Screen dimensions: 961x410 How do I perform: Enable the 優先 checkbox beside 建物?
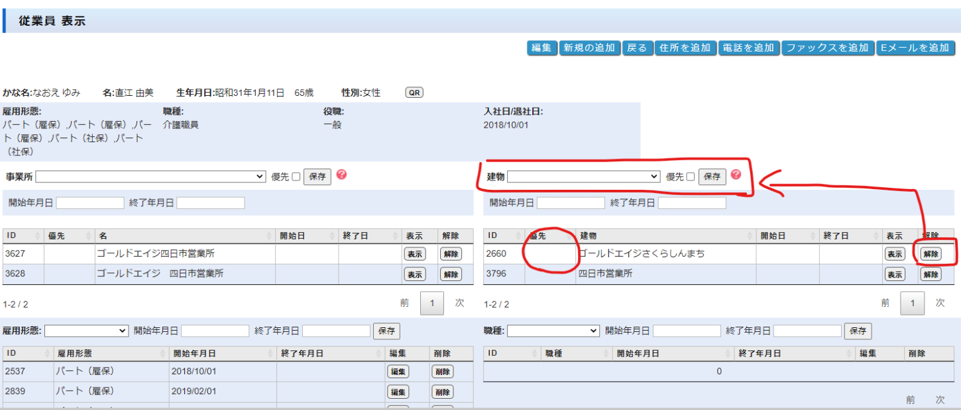click(x=691, y=177)
